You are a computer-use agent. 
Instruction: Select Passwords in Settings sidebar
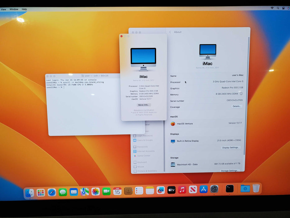coord(140,147)
